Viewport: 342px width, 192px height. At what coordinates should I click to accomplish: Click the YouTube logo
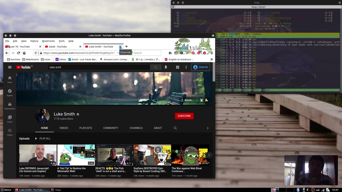pos(24,67)
